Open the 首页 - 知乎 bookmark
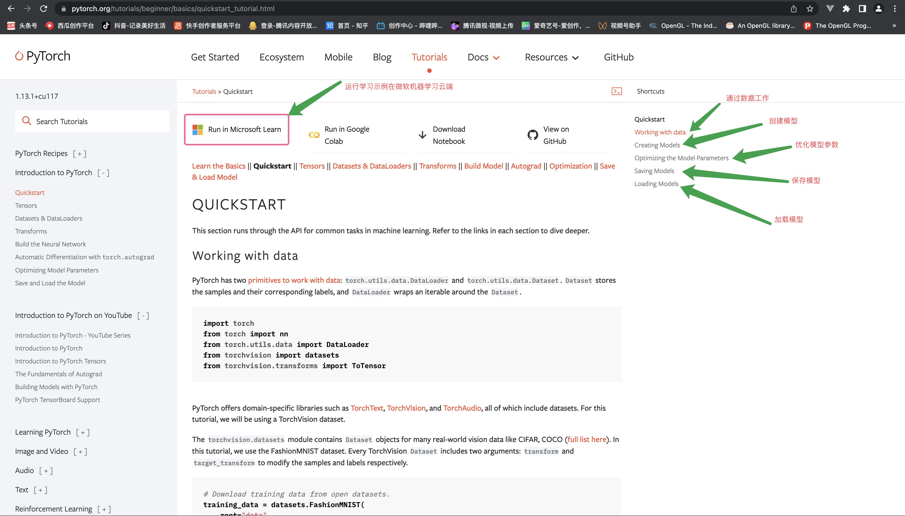905x516 pixels. (347, 26)
